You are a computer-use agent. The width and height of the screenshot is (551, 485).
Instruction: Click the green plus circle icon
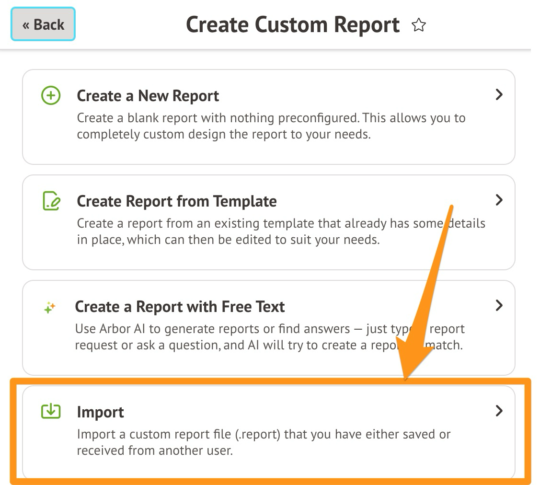click(x=51, y=96)
